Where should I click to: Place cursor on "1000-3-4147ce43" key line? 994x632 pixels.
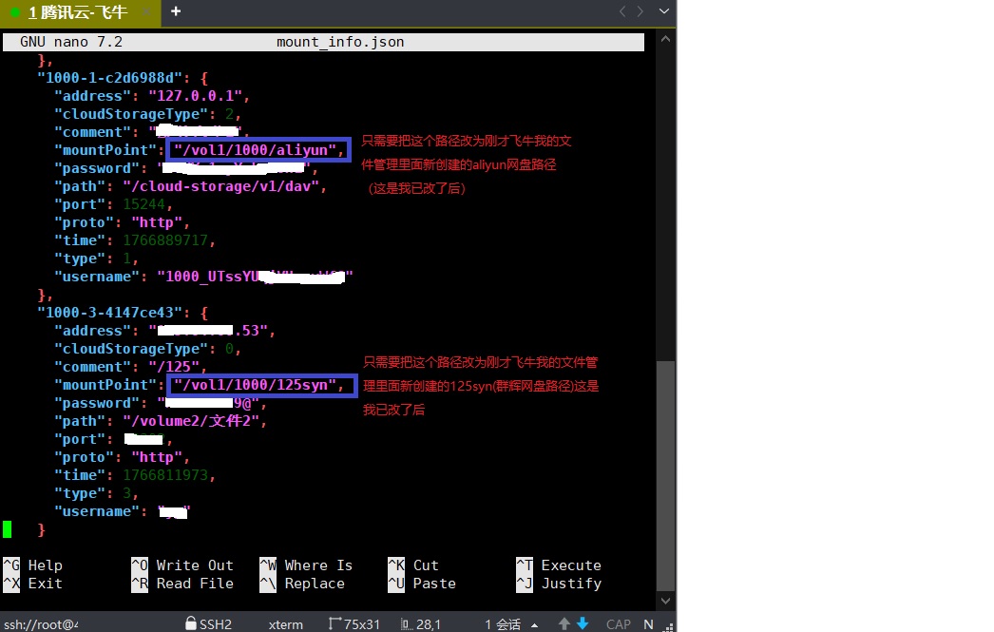pyautogui.click(x=123, y=313)
